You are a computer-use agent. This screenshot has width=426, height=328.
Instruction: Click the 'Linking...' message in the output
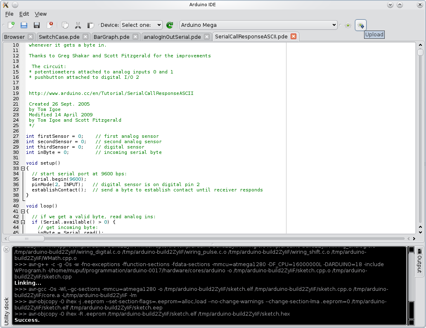click(x=28, y=283)
